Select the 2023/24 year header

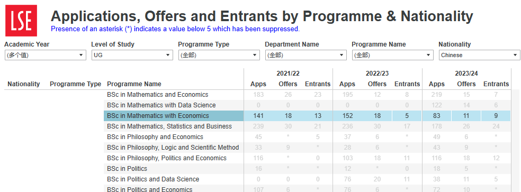click(467, 74)
